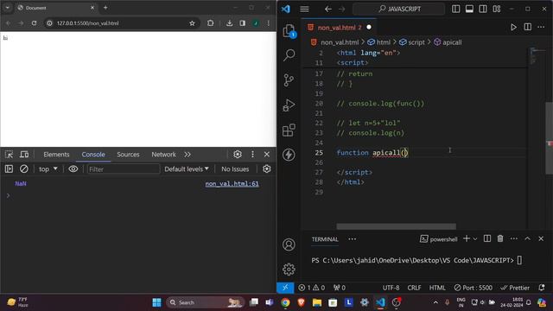The height and width of the screenshot is (311, 553).
Task: Add a new terminal with plus
Action: [467, 238]
